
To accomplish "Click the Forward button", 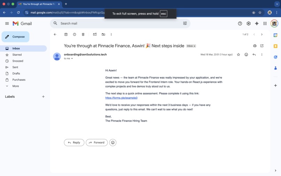I will [x=97, y=142].
